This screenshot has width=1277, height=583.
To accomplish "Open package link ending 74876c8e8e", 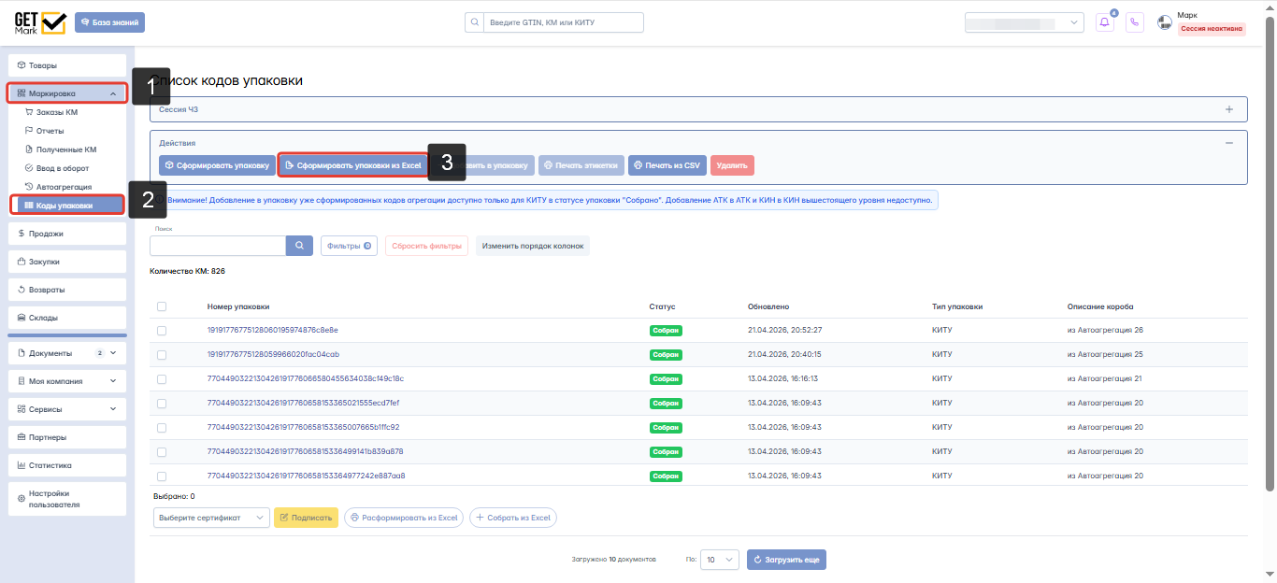I will coord(273,330).
